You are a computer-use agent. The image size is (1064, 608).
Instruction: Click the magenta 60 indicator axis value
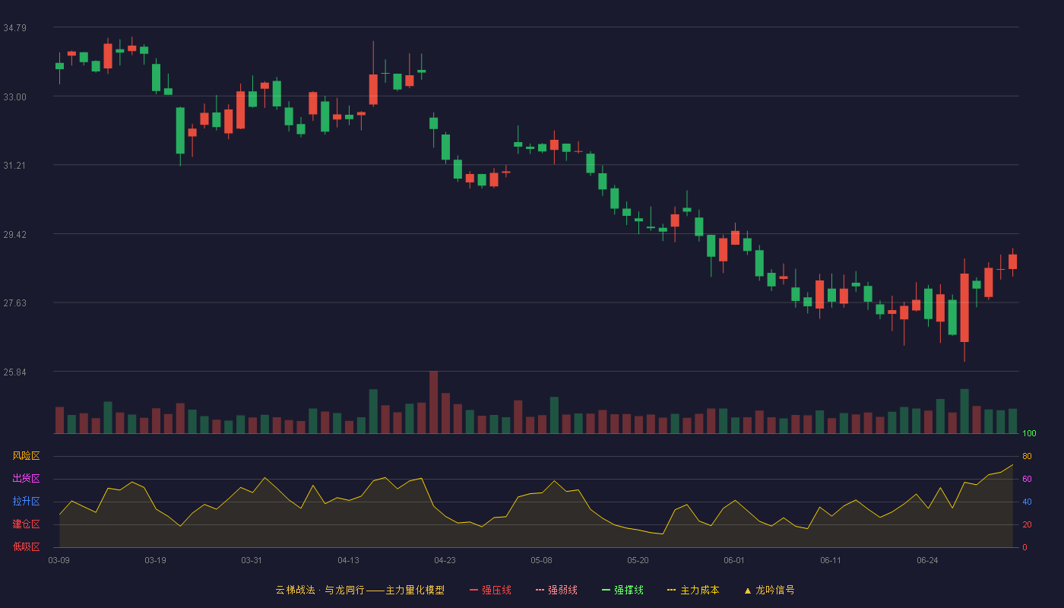pos(1027,479)
